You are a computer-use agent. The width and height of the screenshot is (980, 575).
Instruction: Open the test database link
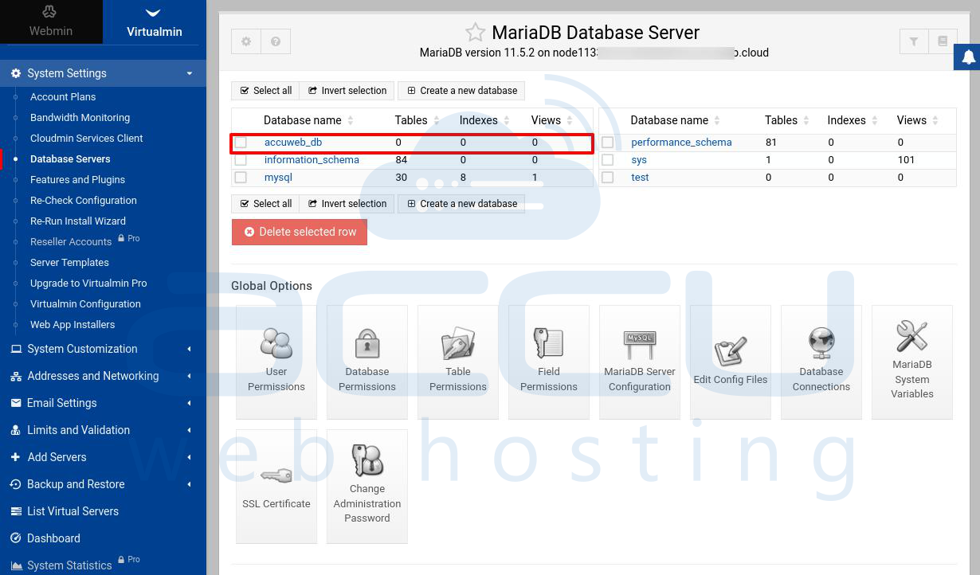point(640,178)
